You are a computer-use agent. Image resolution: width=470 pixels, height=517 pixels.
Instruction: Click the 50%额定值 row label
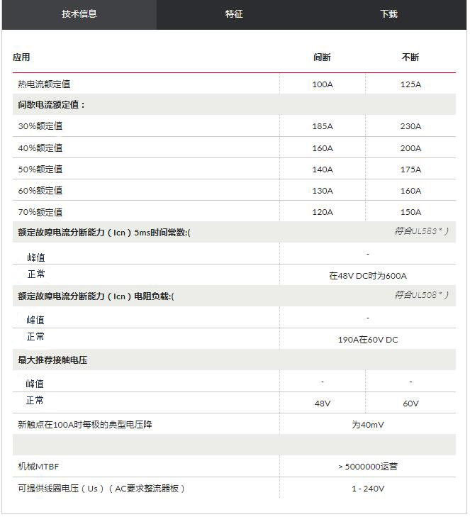click(40, 169)
